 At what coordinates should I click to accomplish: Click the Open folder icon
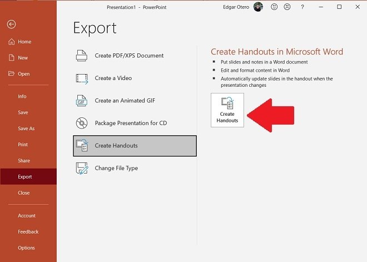(11, 74)
